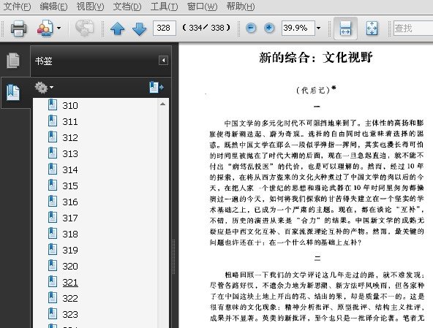Viewport: 433px width, 328px height.
Task: Zoom in using the plus button
Action: (x=269, y=28)
